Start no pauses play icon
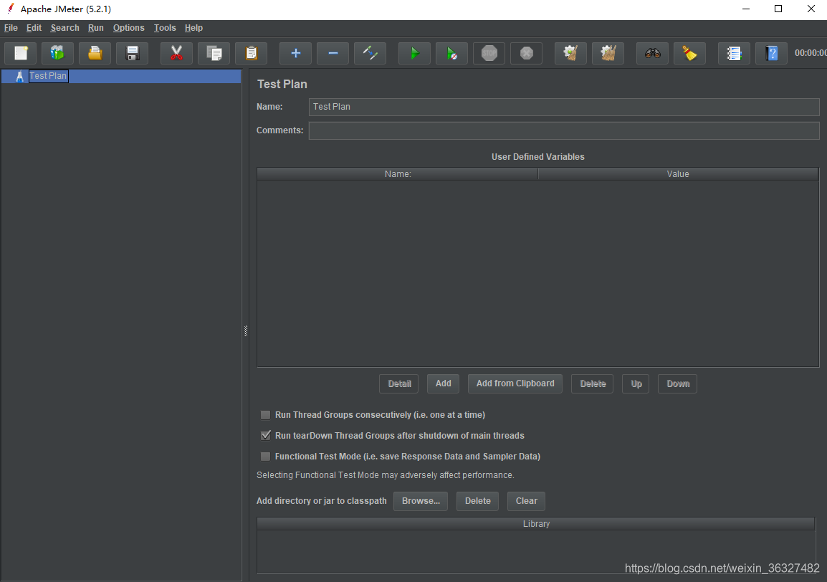The width and height of the screenshot is (827, 582). (x=451, y=53)
